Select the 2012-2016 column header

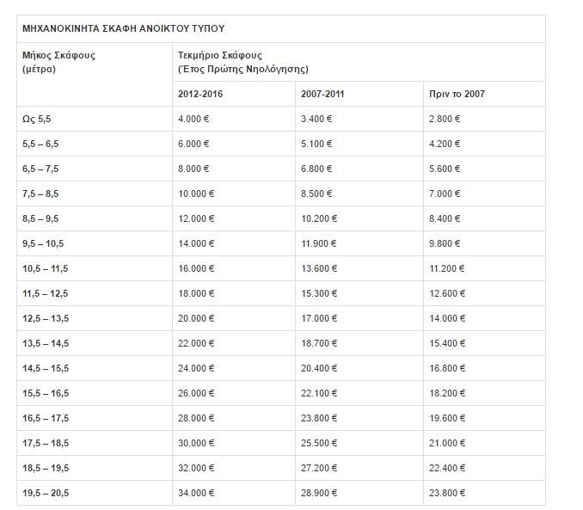[x=200, y=94]
